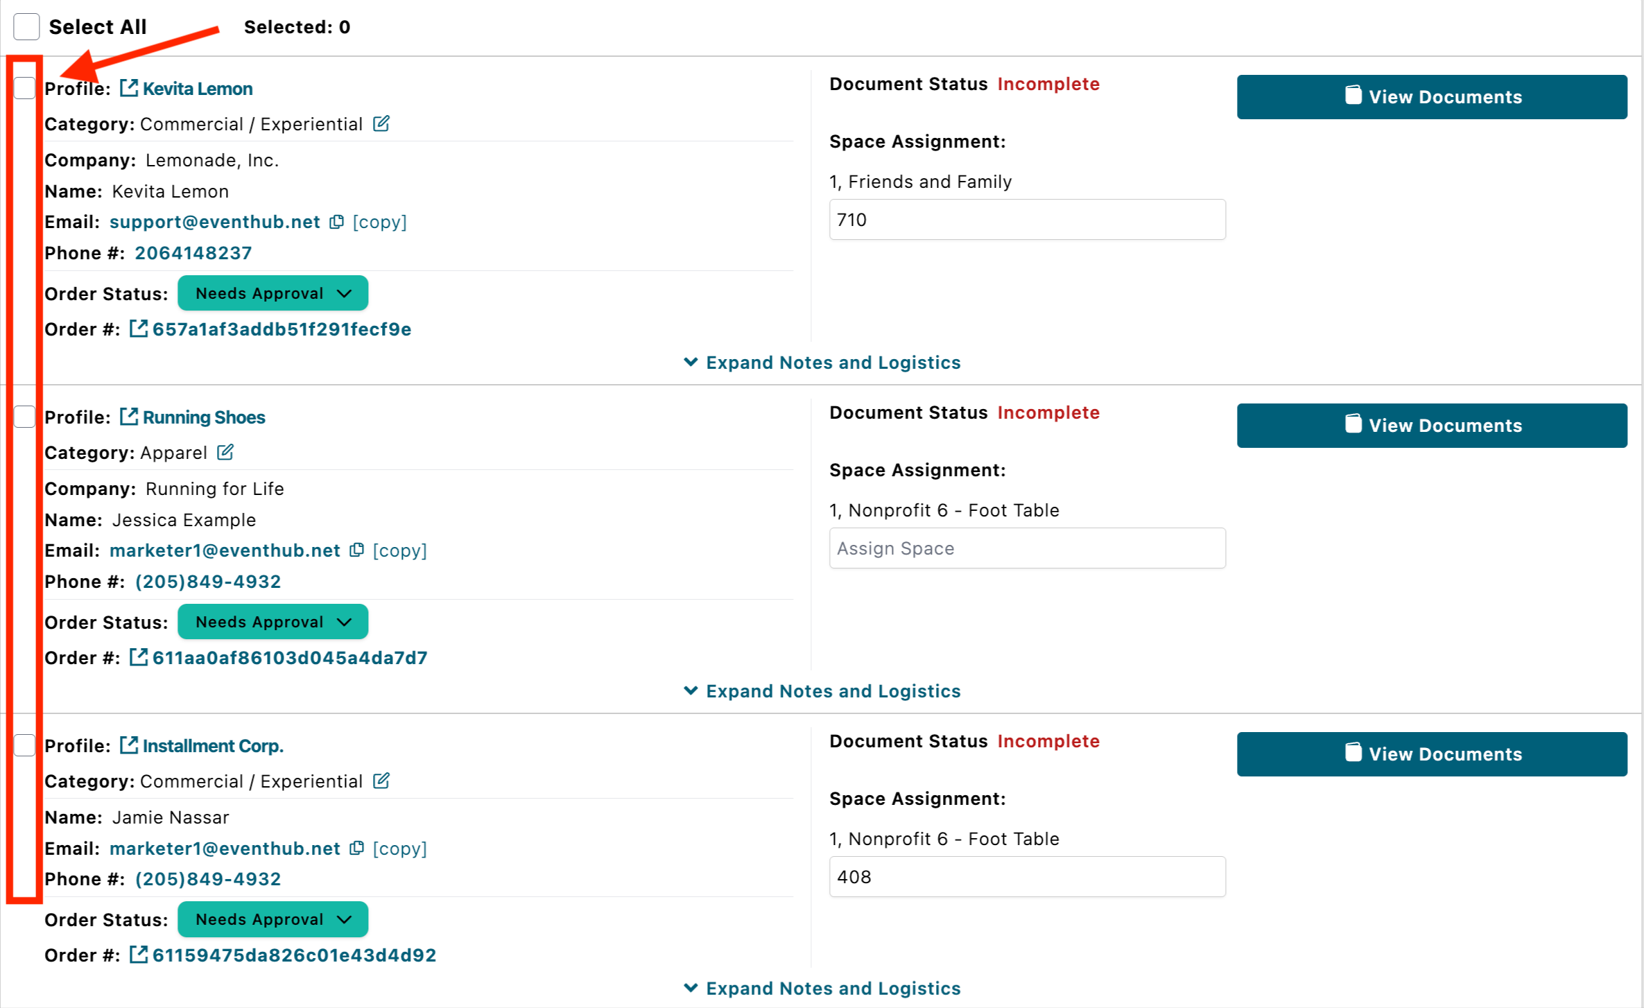Click copy icon beside Jessica Example's email
This screenshot has width=1644, height=1008.
(x=357, y=550)
